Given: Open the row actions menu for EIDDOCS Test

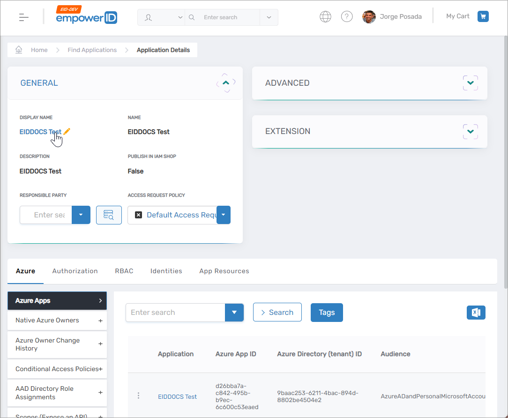Looking at the screenshot, I should (138, 396).
